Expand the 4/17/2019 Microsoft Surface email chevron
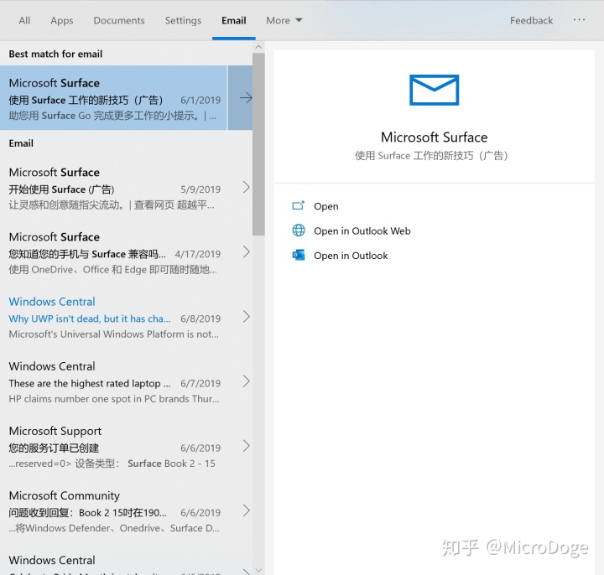Image resolution: width=604 pixels, height=575 pixels. [x=247, y=251]
